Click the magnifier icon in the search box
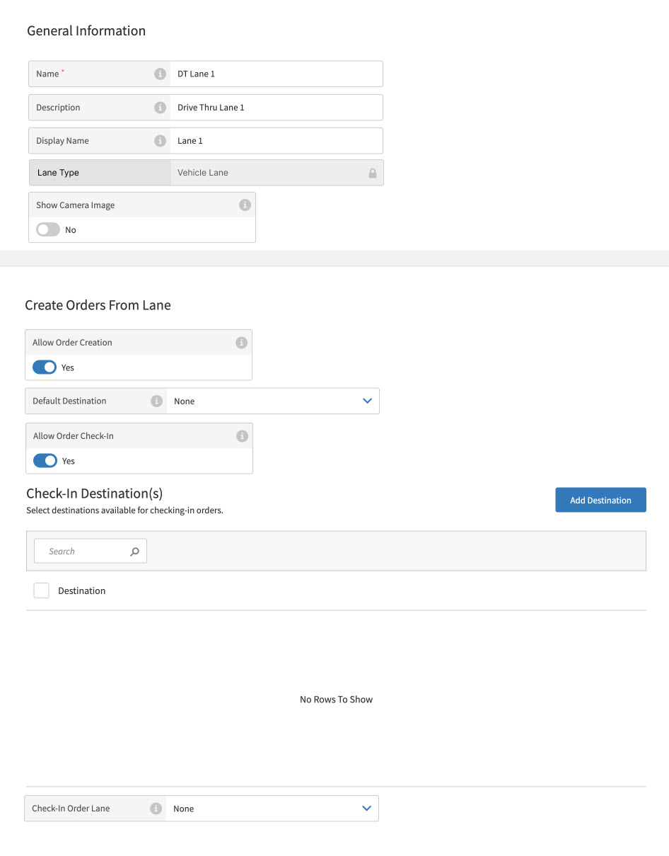The image size is (669, 856). point(134,550)
